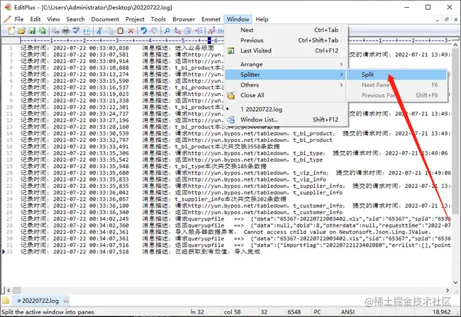Expand the Arrange submenu arrow
Image resolution: width=461 pixels, height=317 pixels.
(341, 64)
